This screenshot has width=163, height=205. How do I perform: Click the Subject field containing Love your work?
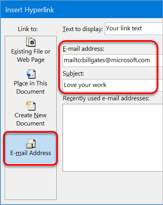tap(113, 85)
